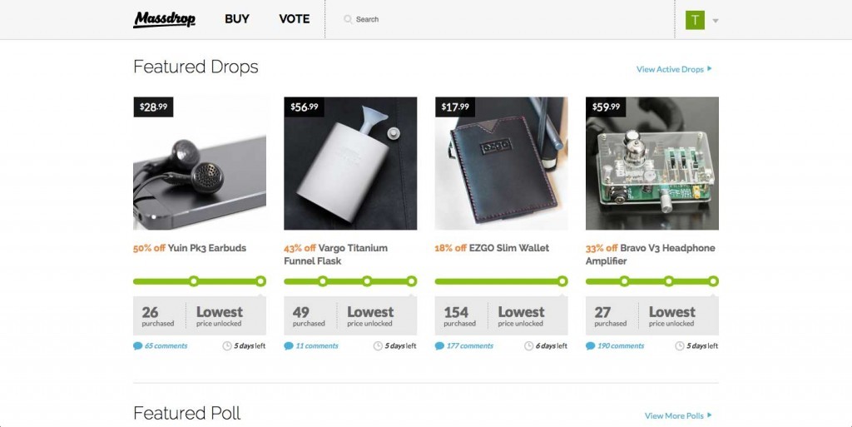This screenshot has height=427, width=852.
Task: Click comment bubble icon beside 177 comments
Action: pos(439,346)
